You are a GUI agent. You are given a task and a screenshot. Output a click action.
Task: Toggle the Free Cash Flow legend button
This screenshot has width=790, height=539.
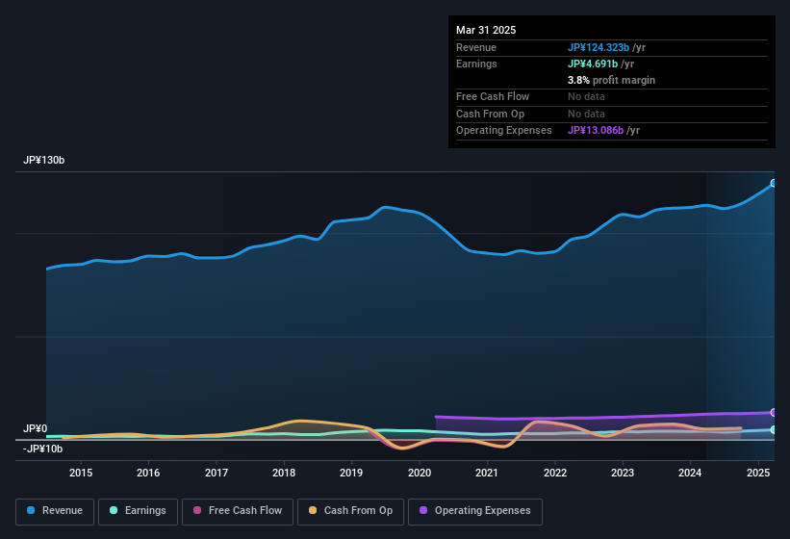[x=238, y=511]
